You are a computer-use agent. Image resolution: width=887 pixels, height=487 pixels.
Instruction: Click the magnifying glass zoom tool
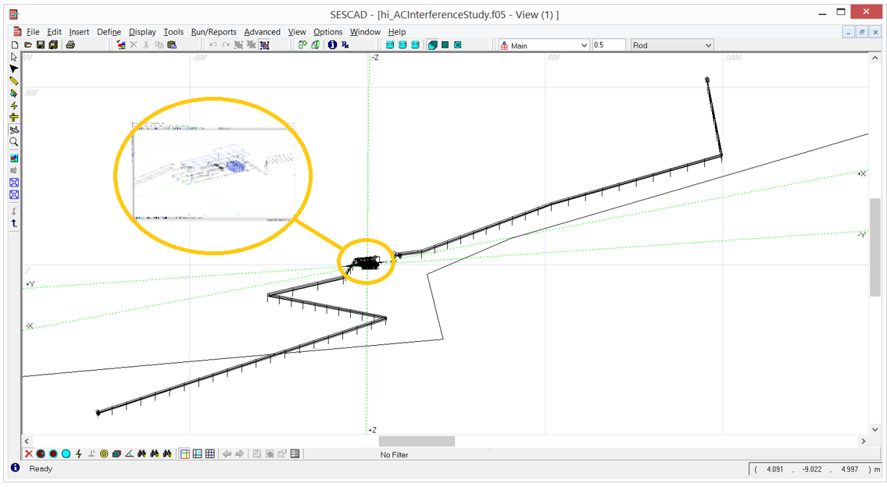[14, 143]
